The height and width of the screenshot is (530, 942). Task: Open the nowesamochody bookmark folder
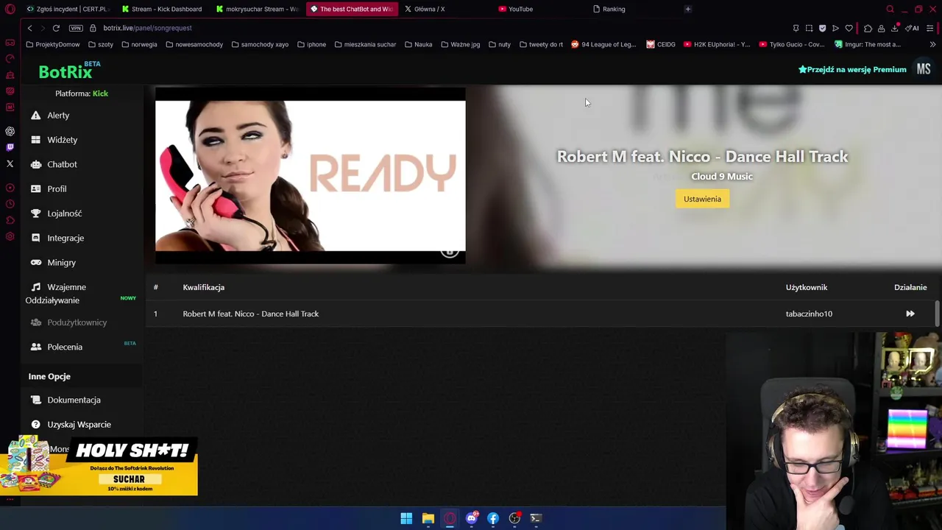pyautogui.click(x=194, y=44)
